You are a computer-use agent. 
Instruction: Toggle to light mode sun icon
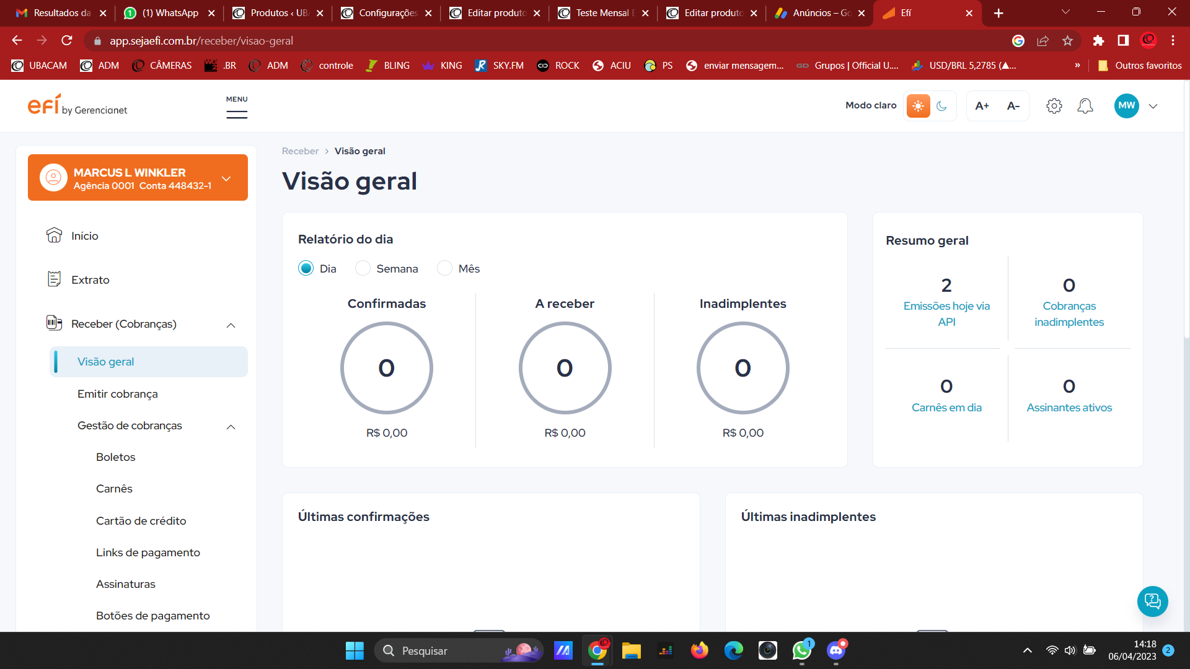tap(918, 105)
